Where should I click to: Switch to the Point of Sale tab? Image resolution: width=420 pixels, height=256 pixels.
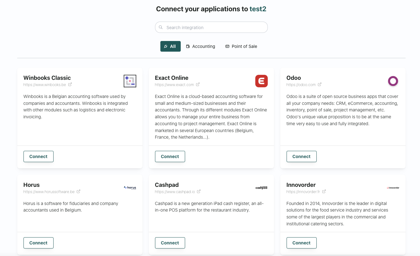(x=241, y=46)
